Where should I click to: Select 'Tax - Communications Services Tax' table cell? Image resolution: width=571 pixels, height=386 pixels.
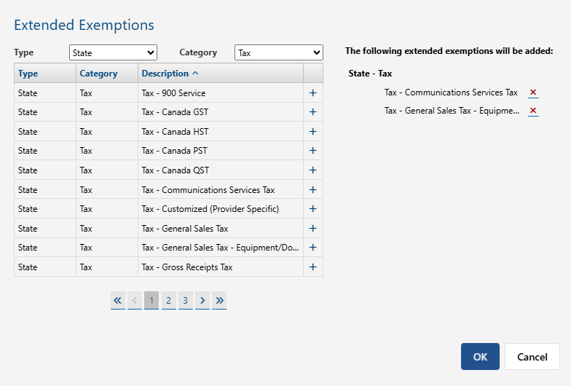pyautogui.click(x=221, y=189)
